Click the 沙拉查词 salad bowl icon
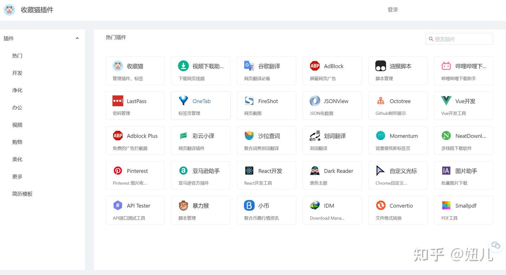 (x=249, y=135)
